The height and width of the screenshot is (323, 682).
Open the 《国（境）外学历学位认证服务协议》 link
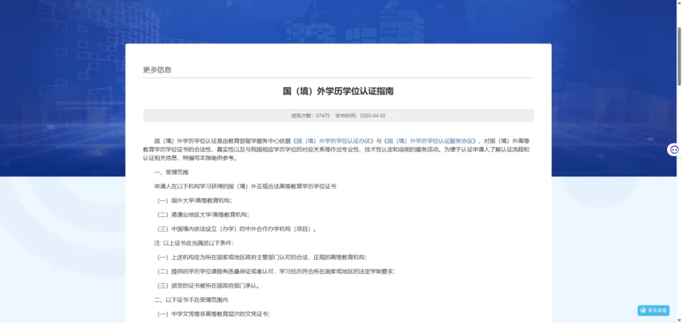click(x=429, y=140)
